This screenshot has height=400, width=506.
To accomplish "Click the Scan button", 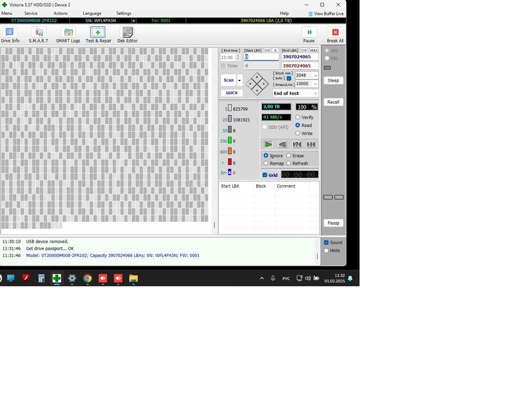I will (x=229, y=81).
